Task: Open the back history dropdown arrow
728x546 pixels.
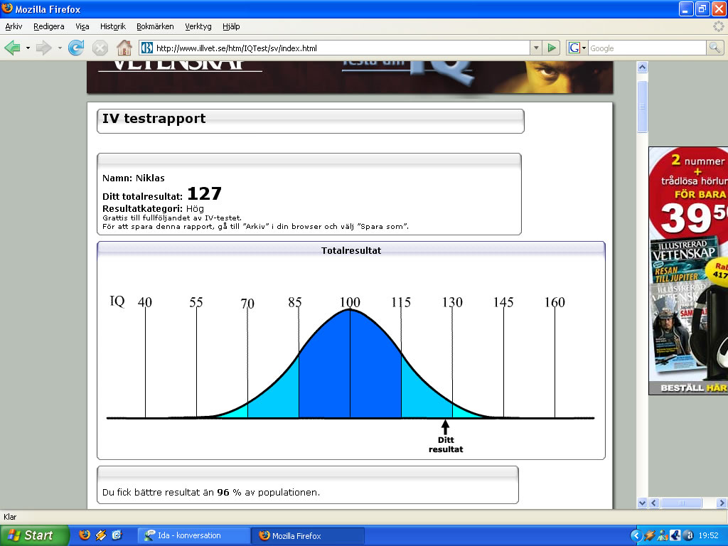Action: click(28, 48)
